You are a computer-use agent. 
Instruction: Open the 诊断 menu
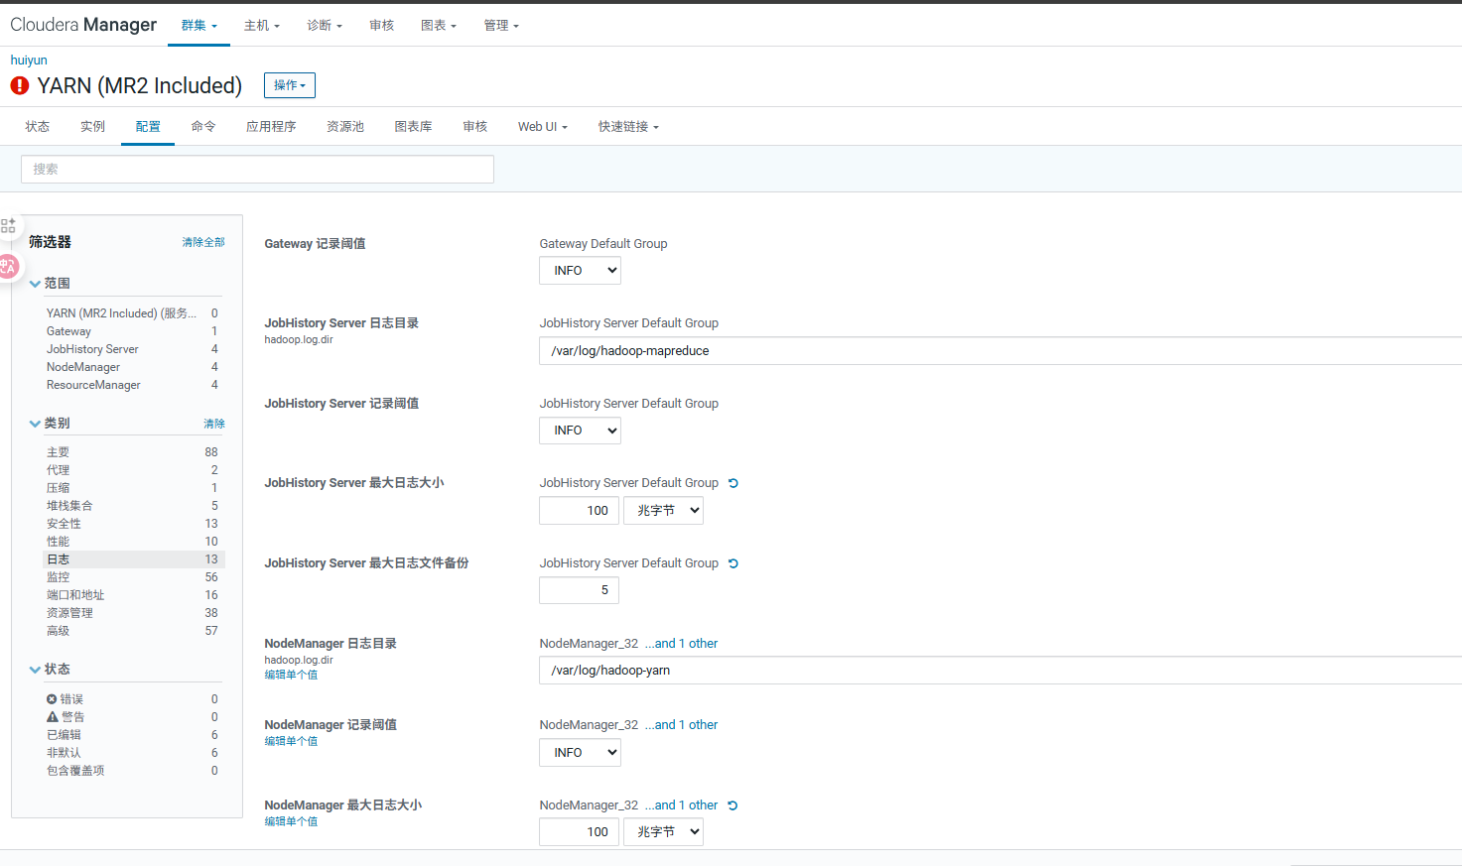click(325, 26)
